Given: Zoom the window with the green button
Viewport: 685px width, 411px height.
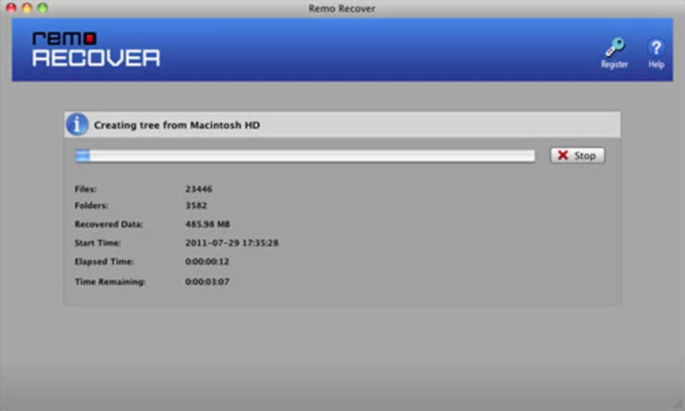Looking at the screenshot, I should click(x=43, y=8).
